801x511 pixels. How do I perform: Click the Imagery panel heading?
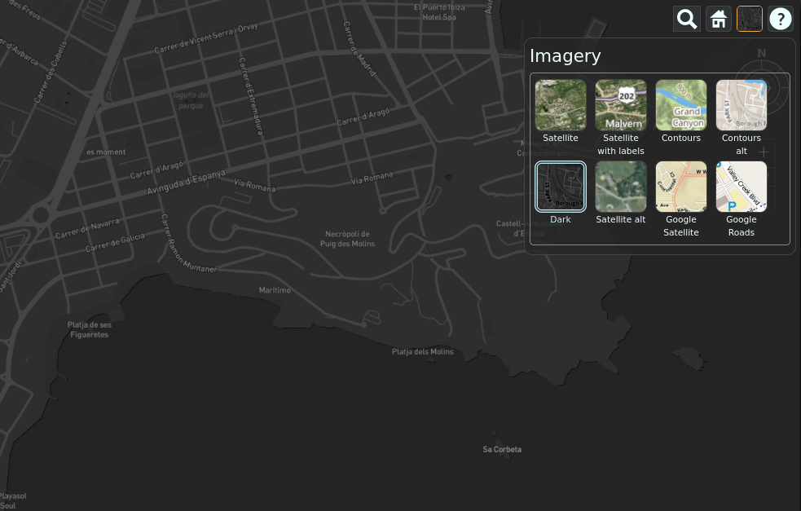point(565,55)
